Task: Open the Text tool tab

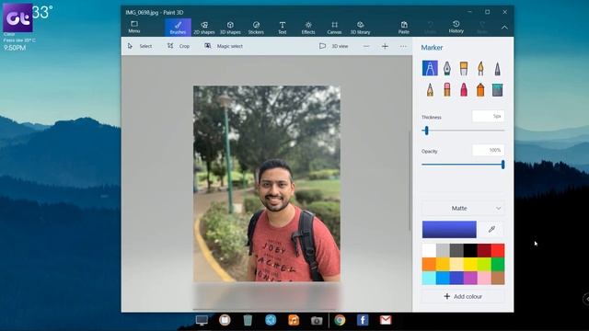Action: click(283, 28)
